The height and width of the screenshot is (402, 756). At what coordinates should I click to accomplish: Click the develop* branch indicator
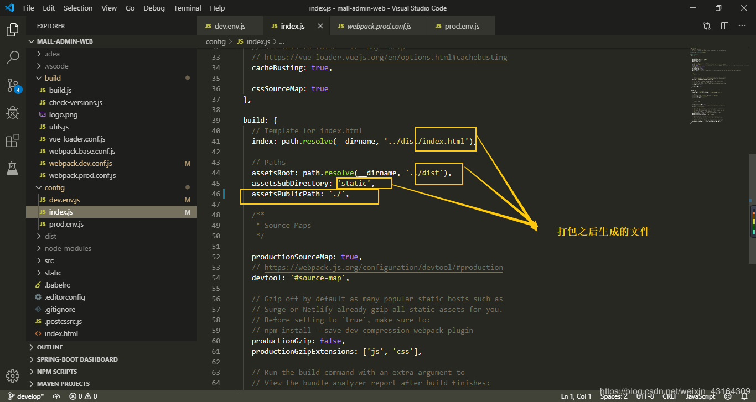(26, 396)
